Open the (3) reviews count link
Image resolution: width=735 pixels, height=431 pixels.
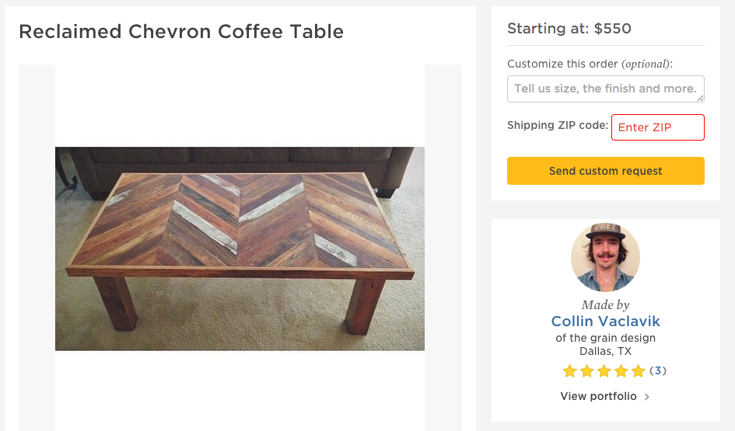coord(658,370)
